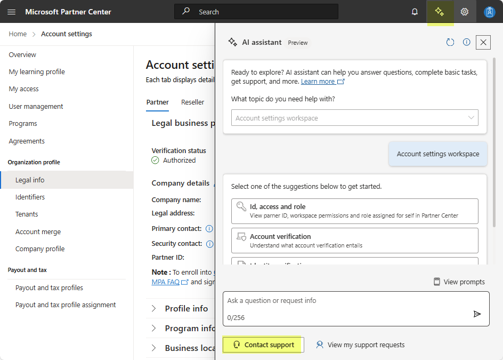The width and height of the screenshot is (503, 360).
Task: Expand the Profile info section
Action: [x=154, y=309]
